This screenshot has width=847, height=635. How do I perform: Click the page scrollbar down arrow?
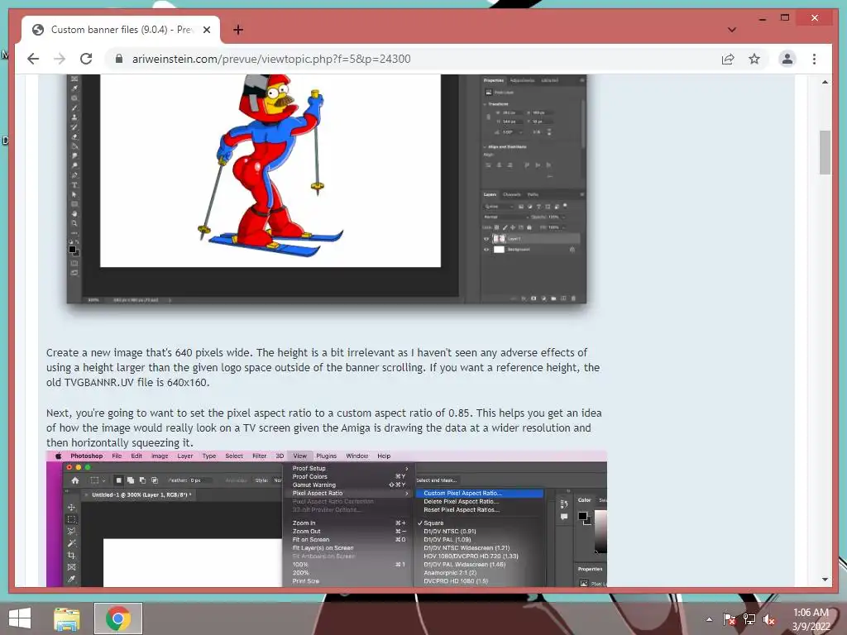[x=825, y=580]
